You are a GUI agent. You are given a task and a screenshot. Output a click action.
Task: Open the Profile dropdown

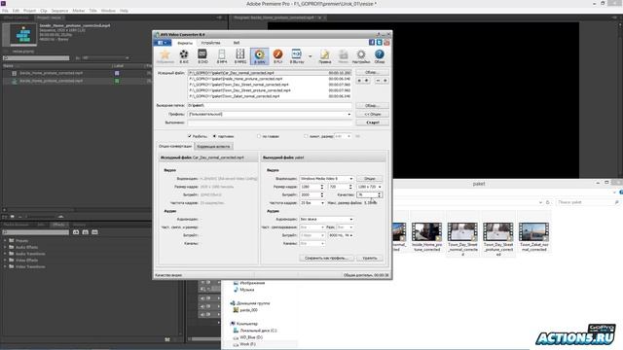click(270, 115)
